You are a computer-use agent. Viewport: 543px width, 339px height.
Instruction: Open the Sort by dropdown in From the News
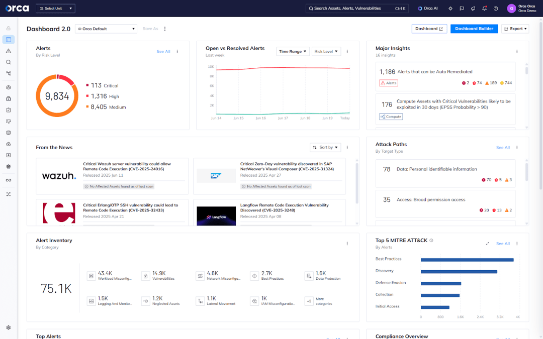pyautogui.click(x=325, y=147)
